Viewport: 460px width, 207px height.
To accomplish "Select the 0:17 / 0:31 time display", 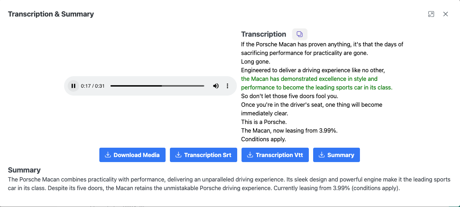I will tap(93, 86).
